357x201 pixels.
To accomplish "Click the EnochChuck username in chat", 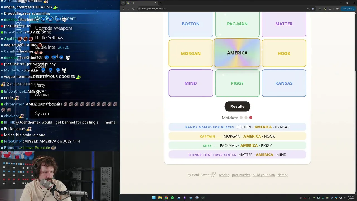I will pyautogui.click(x=15, y=92).
